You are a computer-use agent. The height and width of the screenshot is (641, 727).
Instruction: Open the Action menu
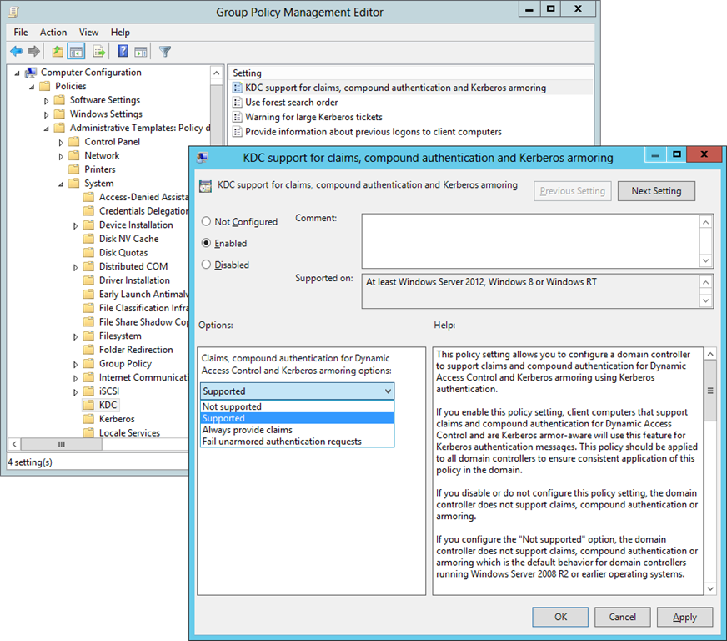pyautogui.click(x=53, y=33)
